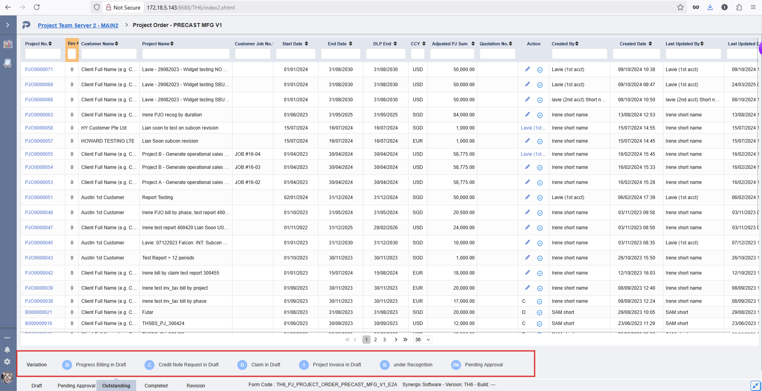This screenshot has width=762, height=391.
Task: Open settings gear in the sidebar
Action: [7, 362]
